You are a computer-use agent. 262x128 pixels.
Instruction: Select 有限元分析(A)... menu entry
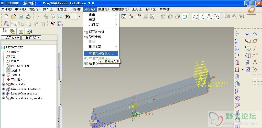101,54
